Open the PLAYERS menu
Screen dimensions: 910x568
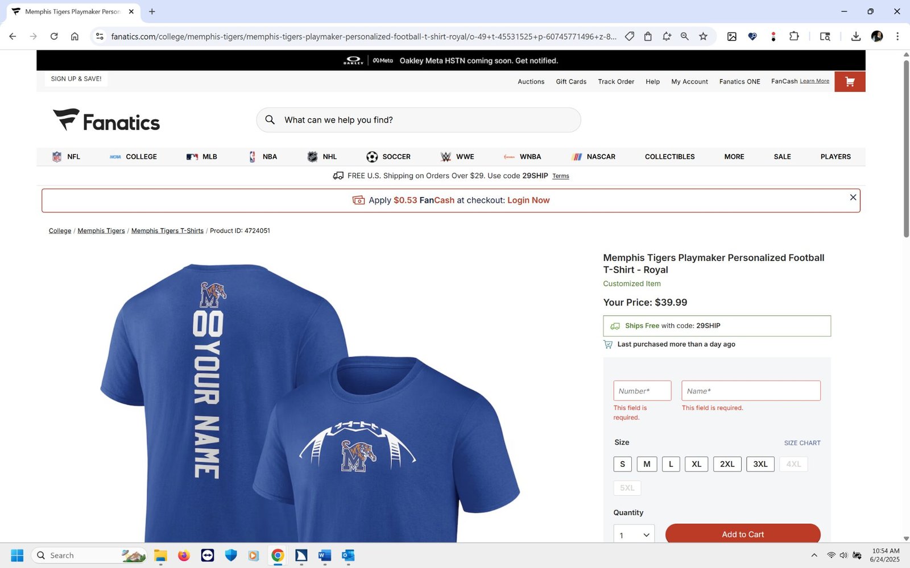coord(835,157)
